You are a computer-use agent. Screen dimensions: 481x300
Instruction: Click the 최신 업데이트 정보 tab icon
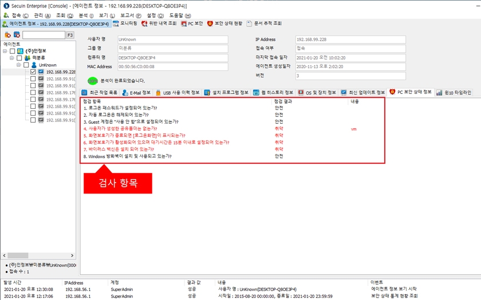coord(344,92)
